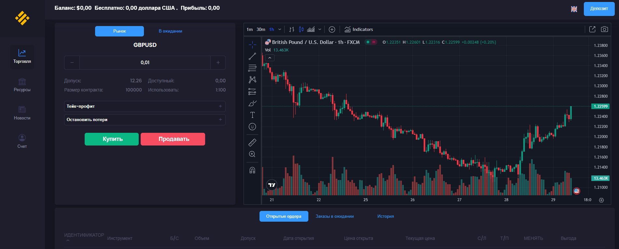Select the XABCD pattern tool
The height and width of the screenshot is (249, 619).
pos(252,80)
